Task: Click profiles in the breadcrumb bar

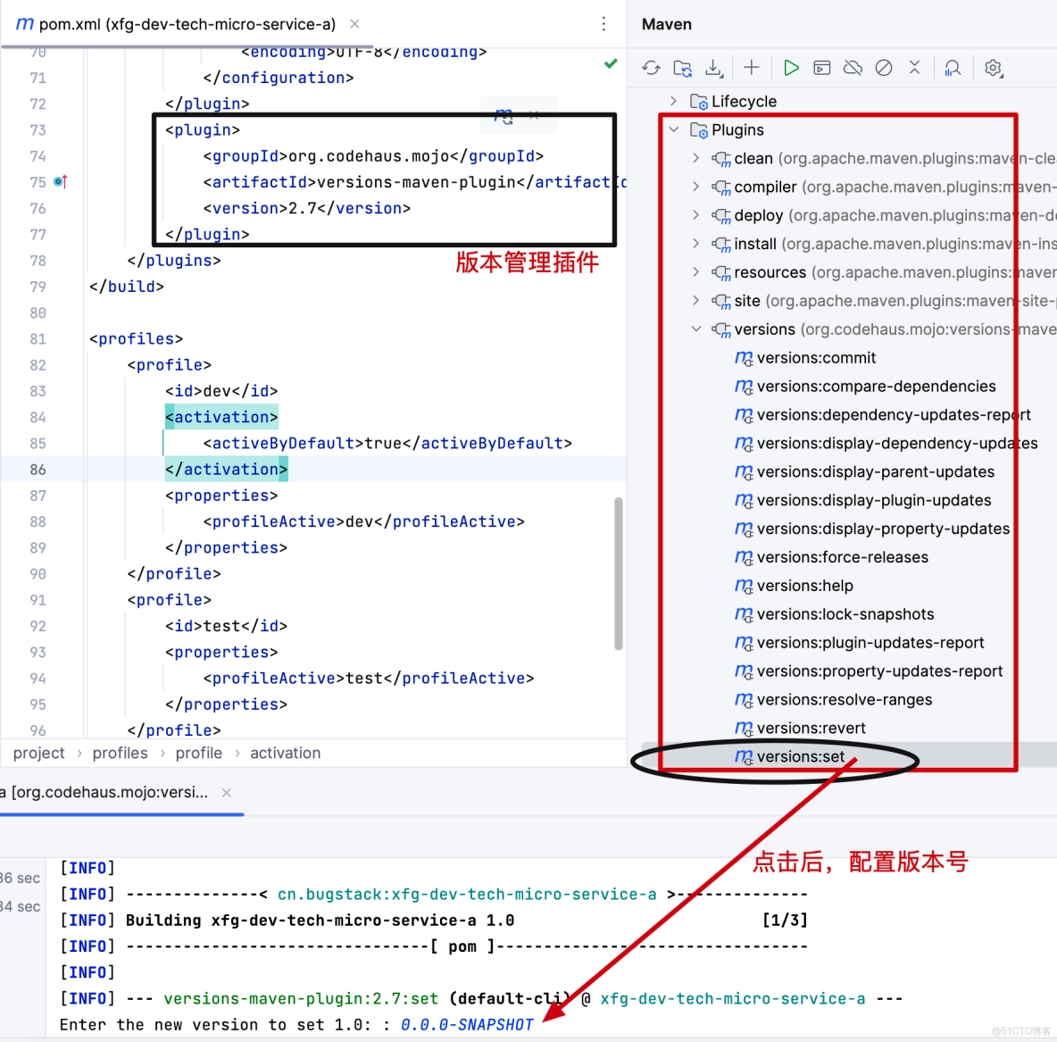Action: pyautogui.click(x=121, y=753)
